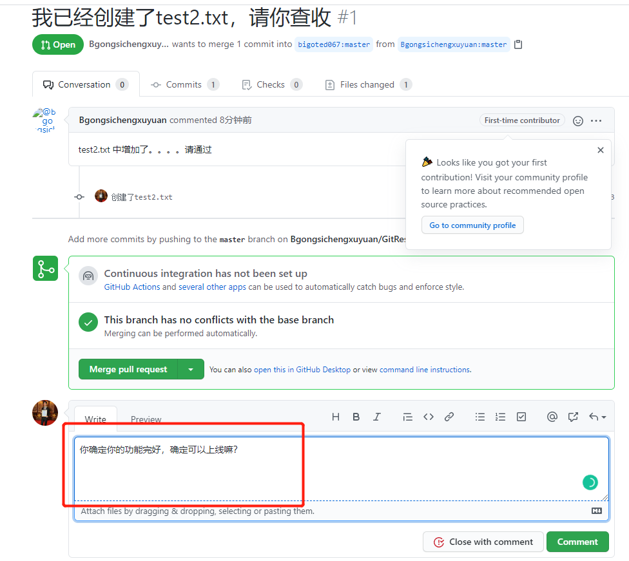
Task: Open the comment options kebab menu
Action: pos(596,120)
